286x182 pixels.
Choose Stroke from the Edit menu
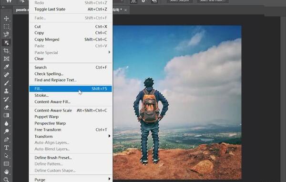(71, 95)
